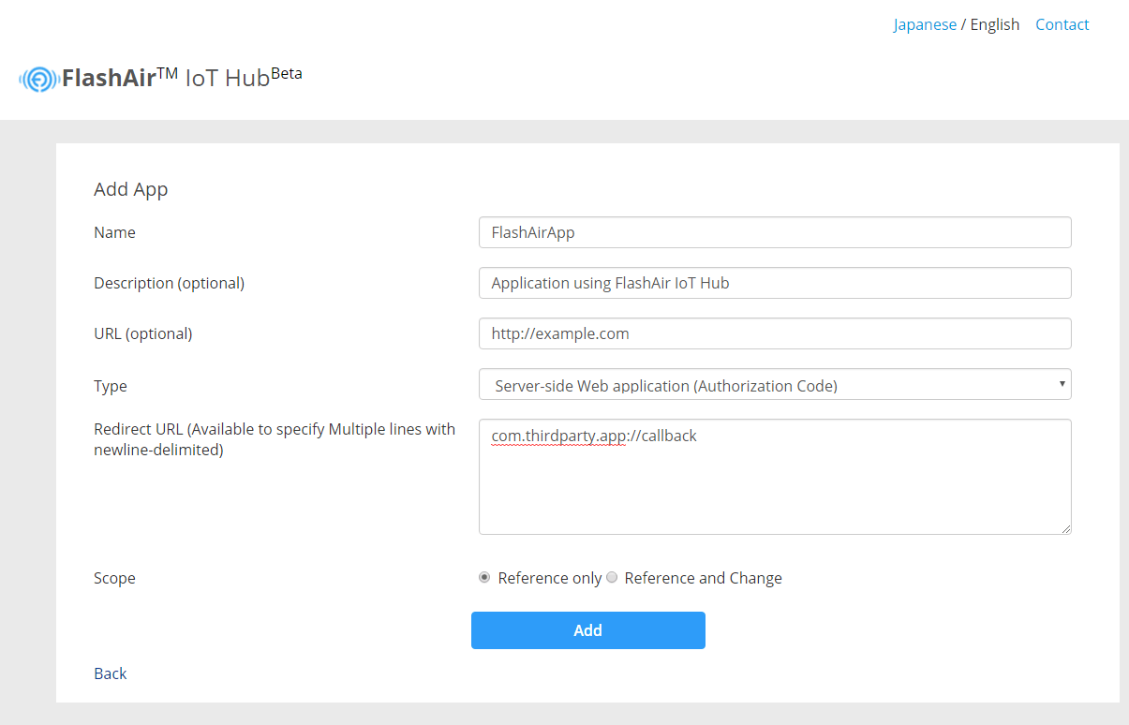The height and width of the screenshot is (725, 1129).
Task: Select the Reference only scope option
Action: click(484, 577)
